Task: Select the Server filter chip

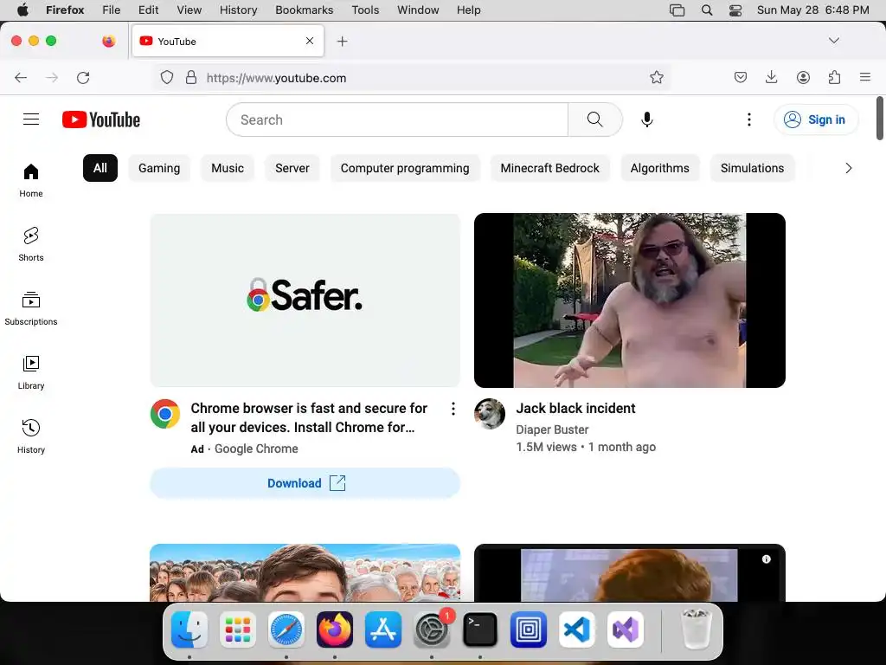Action: 292,168
